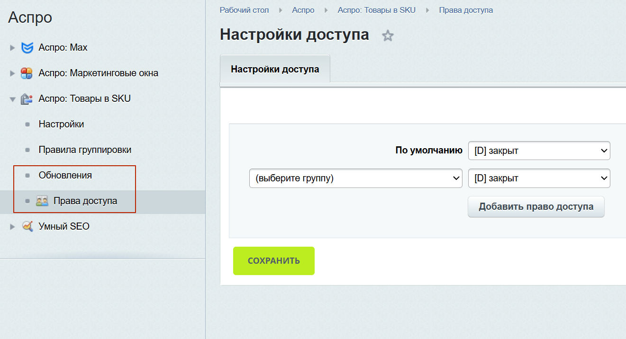Open the По умолчанию access level dropdown

pos(539,151)
